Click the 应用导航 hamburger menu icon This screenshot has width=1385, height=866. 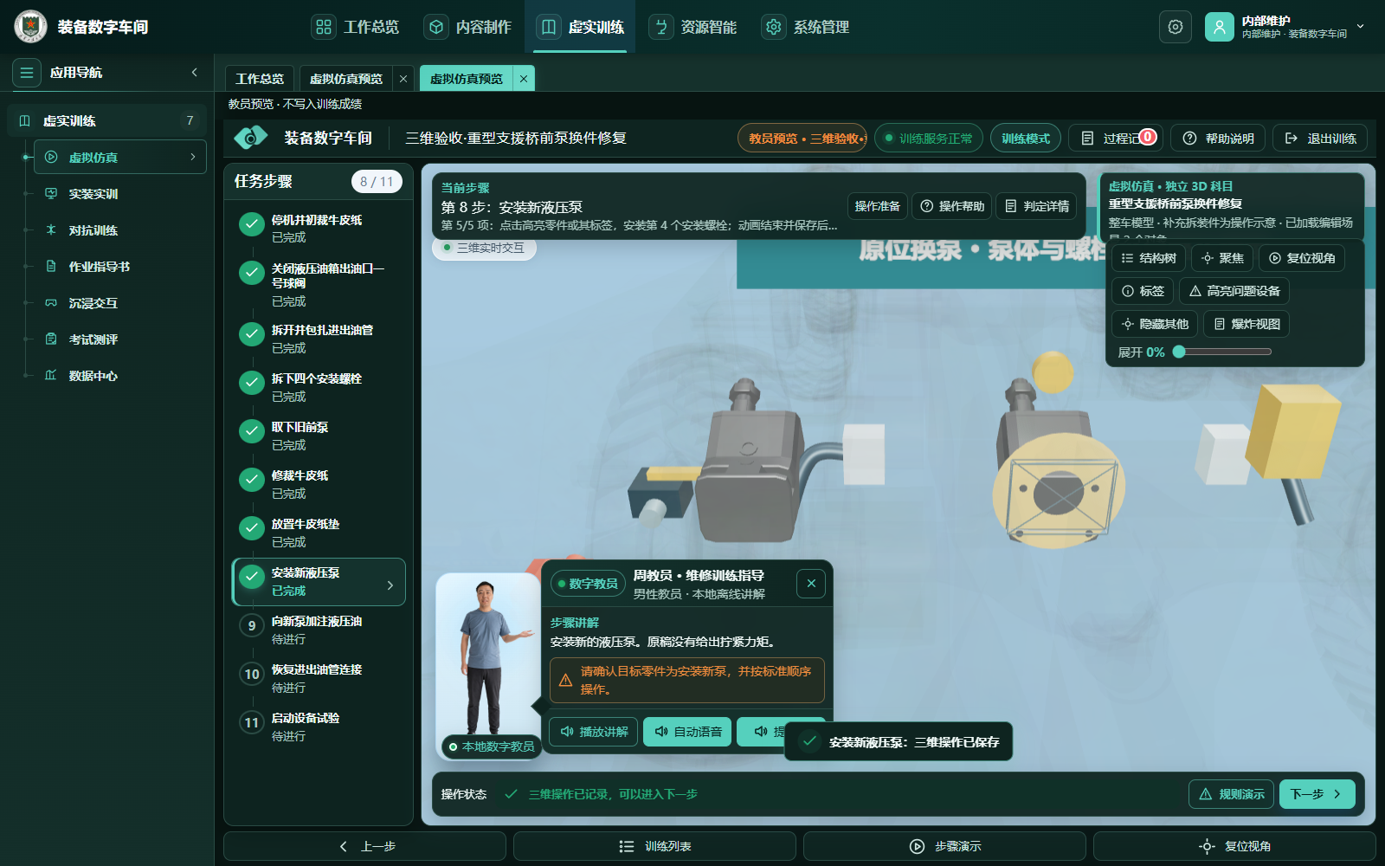(x=27, y=73)
